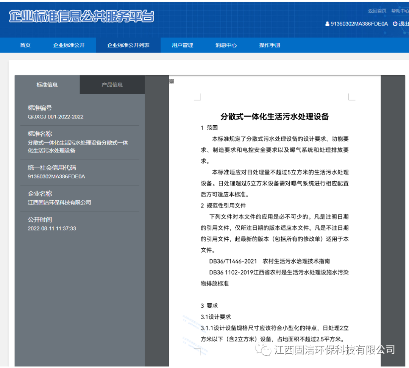Click publish time 2022-08-11 11:37:33

pyautogui.click(x=52, y=228)
